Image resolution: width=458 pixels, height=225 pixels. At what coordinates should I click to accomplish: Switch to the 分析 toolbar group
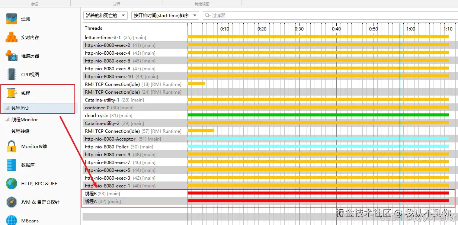(116, 4)
